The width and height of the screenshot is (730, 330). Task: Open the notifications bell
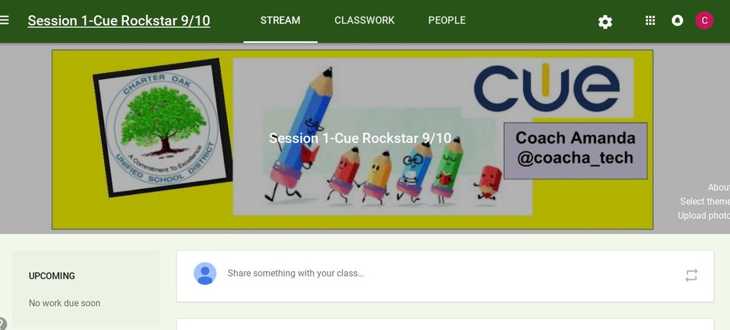(677, 21)
